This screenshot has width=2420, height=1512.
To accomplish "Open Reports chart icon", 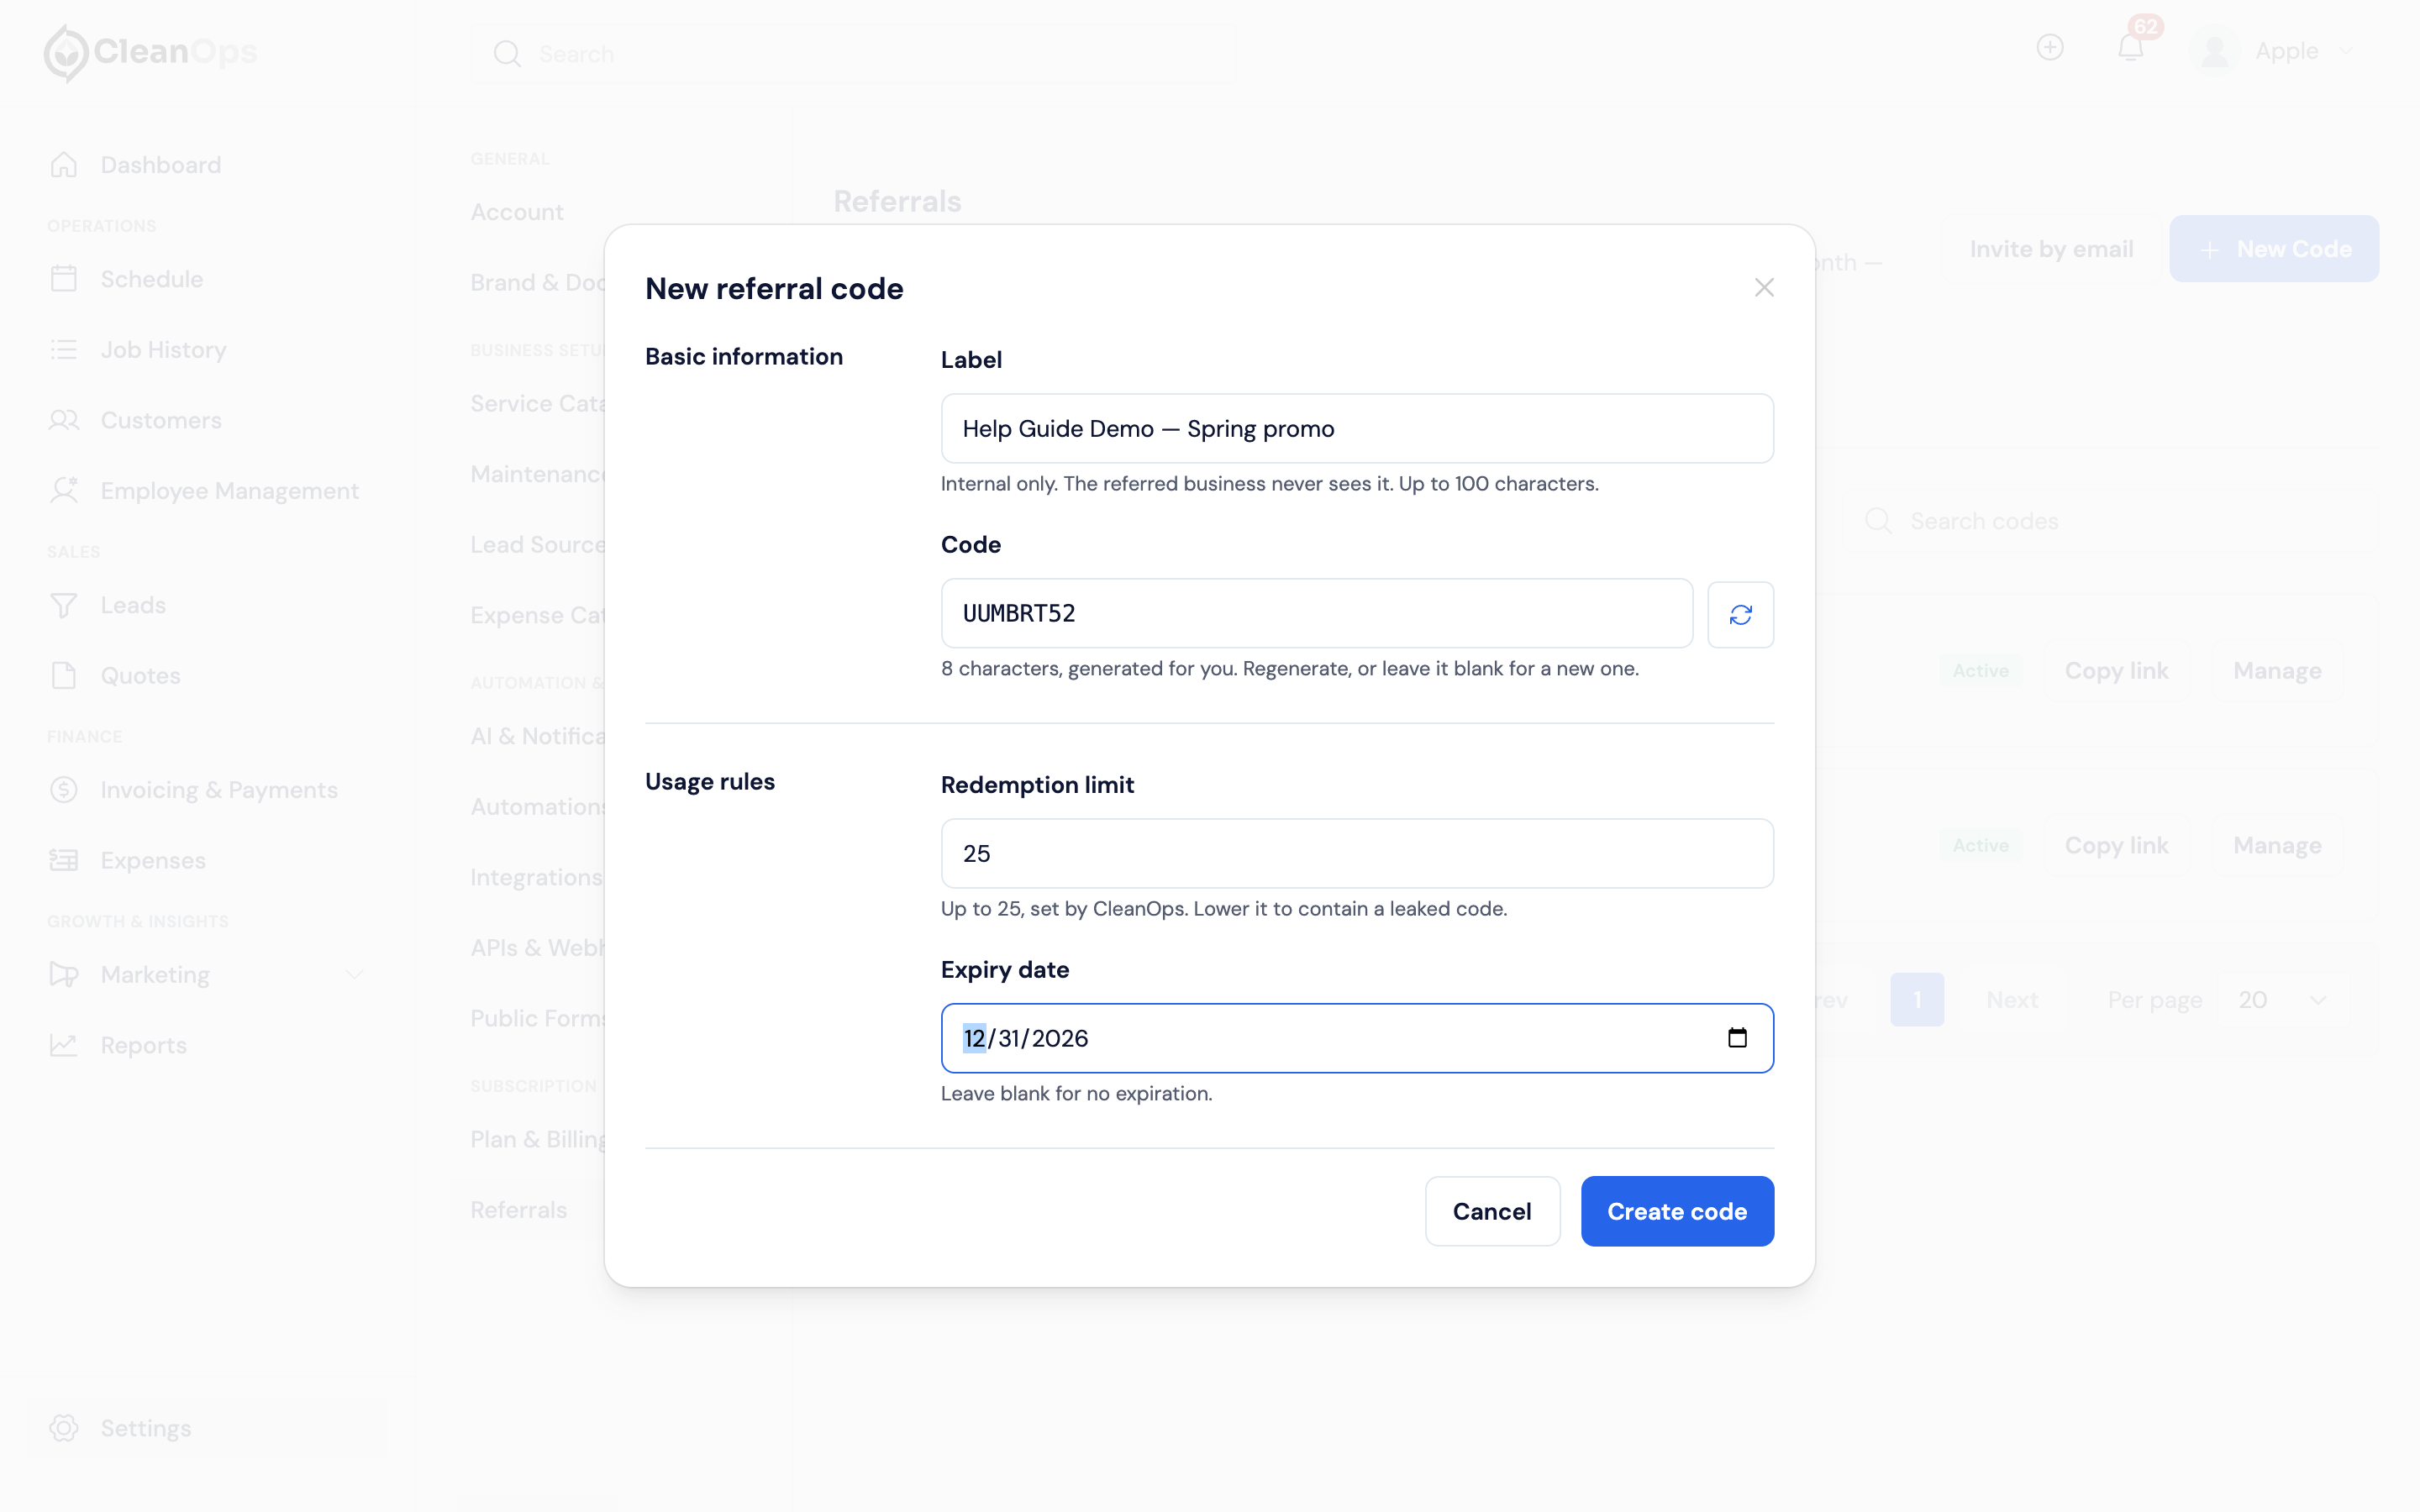I will [x=64, y=1046].
